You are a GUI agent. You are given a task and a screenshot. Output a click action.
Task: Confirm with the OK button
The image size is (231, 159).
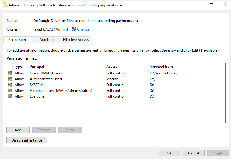click(169, 153)
